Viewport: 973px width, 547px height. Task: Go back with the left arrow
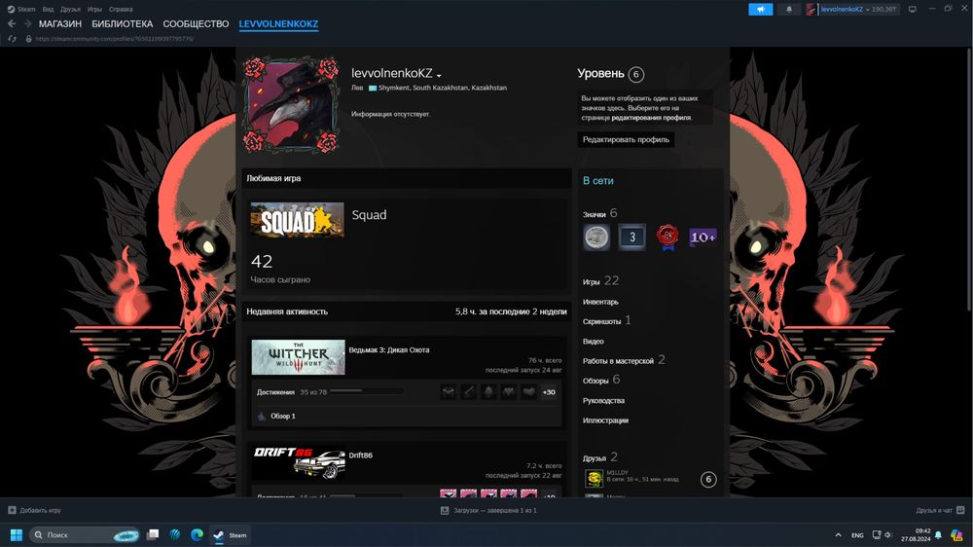(12, 23)
